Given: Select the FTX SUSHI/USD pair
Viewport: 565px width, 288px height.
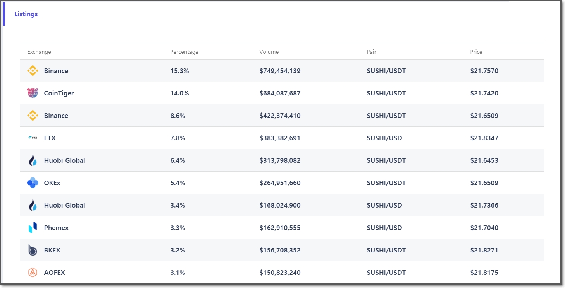Looking at the screenshot, I should click(x=384, y=138).
